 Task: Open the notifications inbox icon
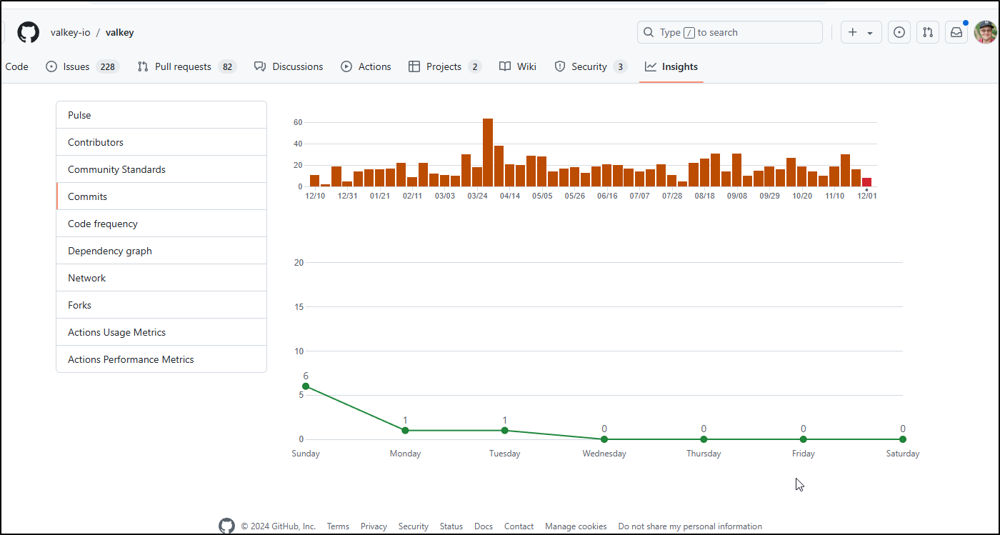click(956, 32)
